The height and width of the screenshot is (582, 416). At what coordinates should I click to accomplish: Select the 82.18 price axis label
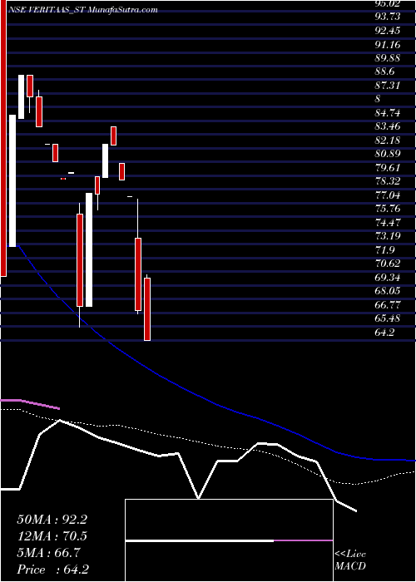point(388,141)
